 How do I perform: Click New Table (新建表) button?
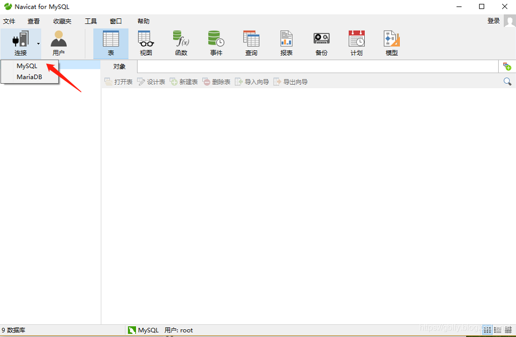183,82
